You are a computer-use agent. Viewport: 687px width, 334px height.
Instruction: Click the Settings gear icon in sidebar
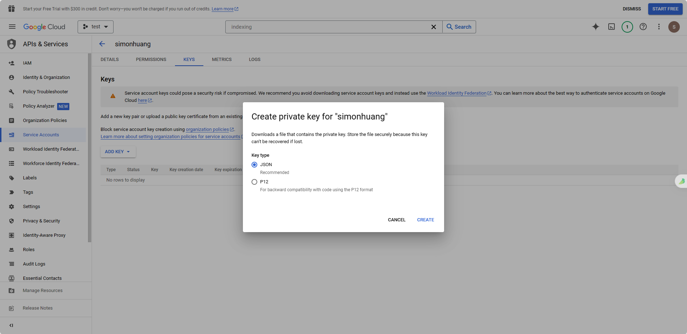coord(11,207)
